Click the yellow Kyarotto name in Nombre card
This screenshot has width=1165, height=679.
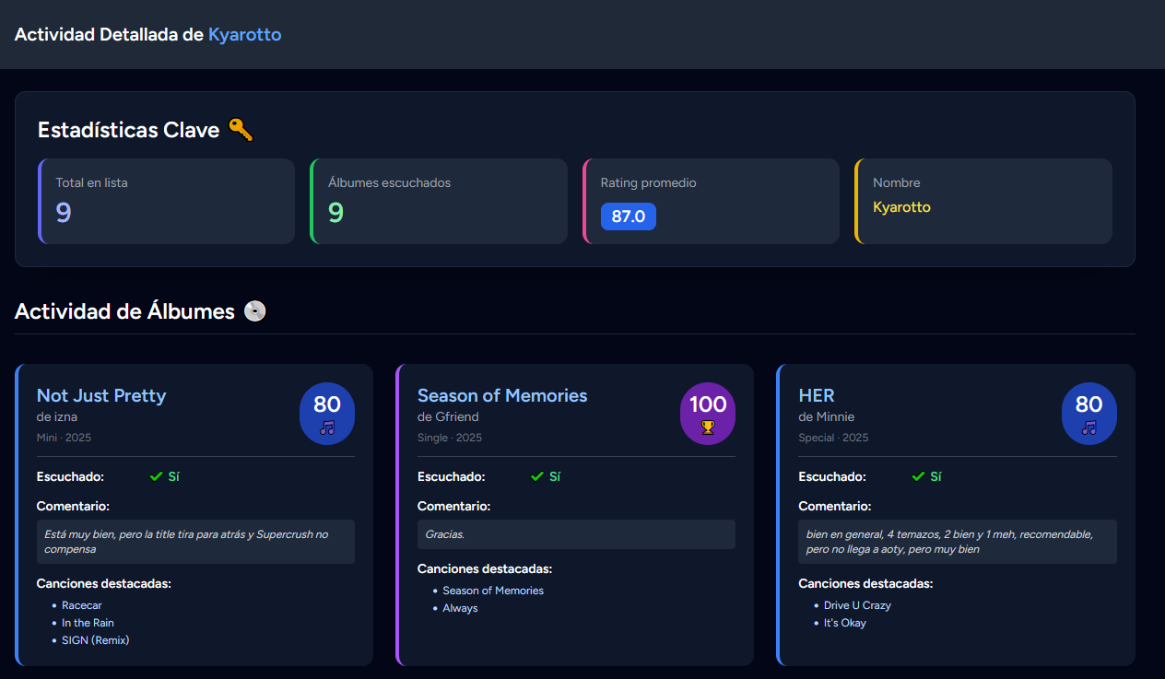[x=901, y=207]
